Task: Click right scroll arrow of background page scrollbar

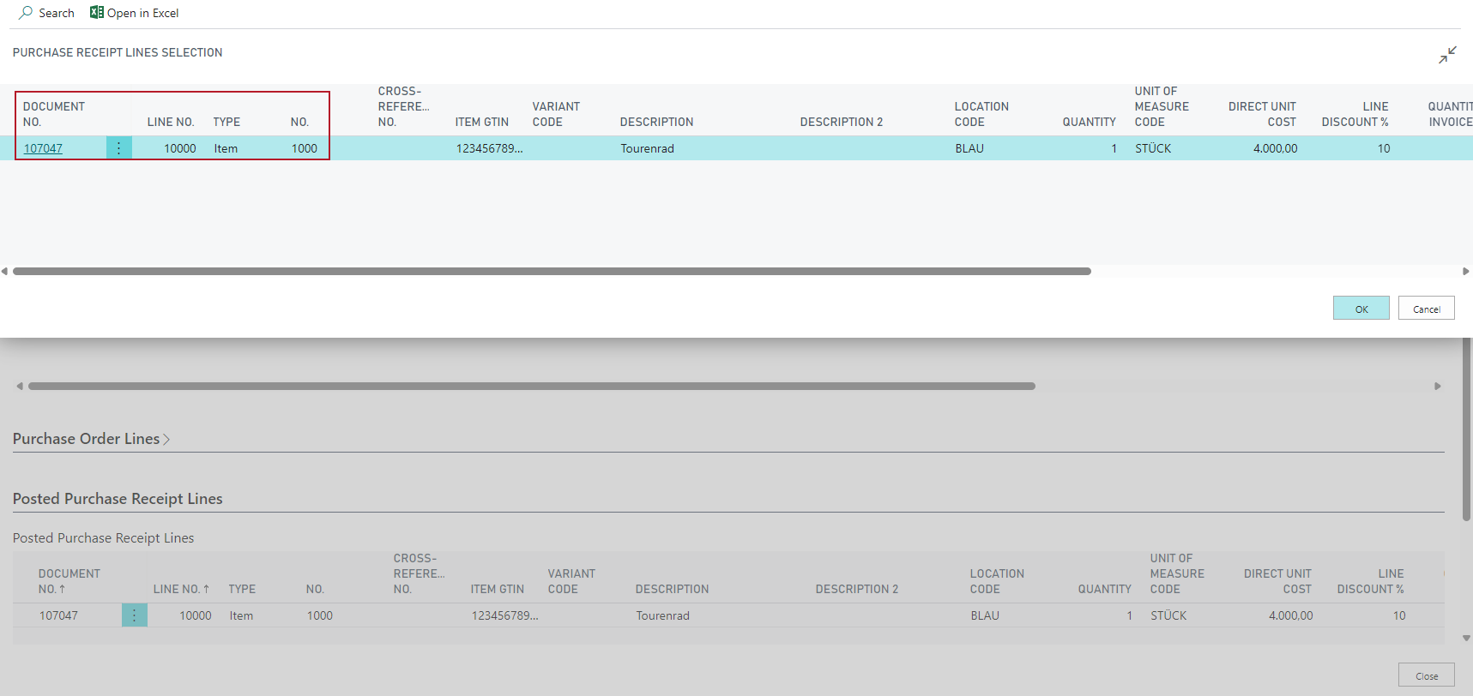Action: (x=1438, y=387)
